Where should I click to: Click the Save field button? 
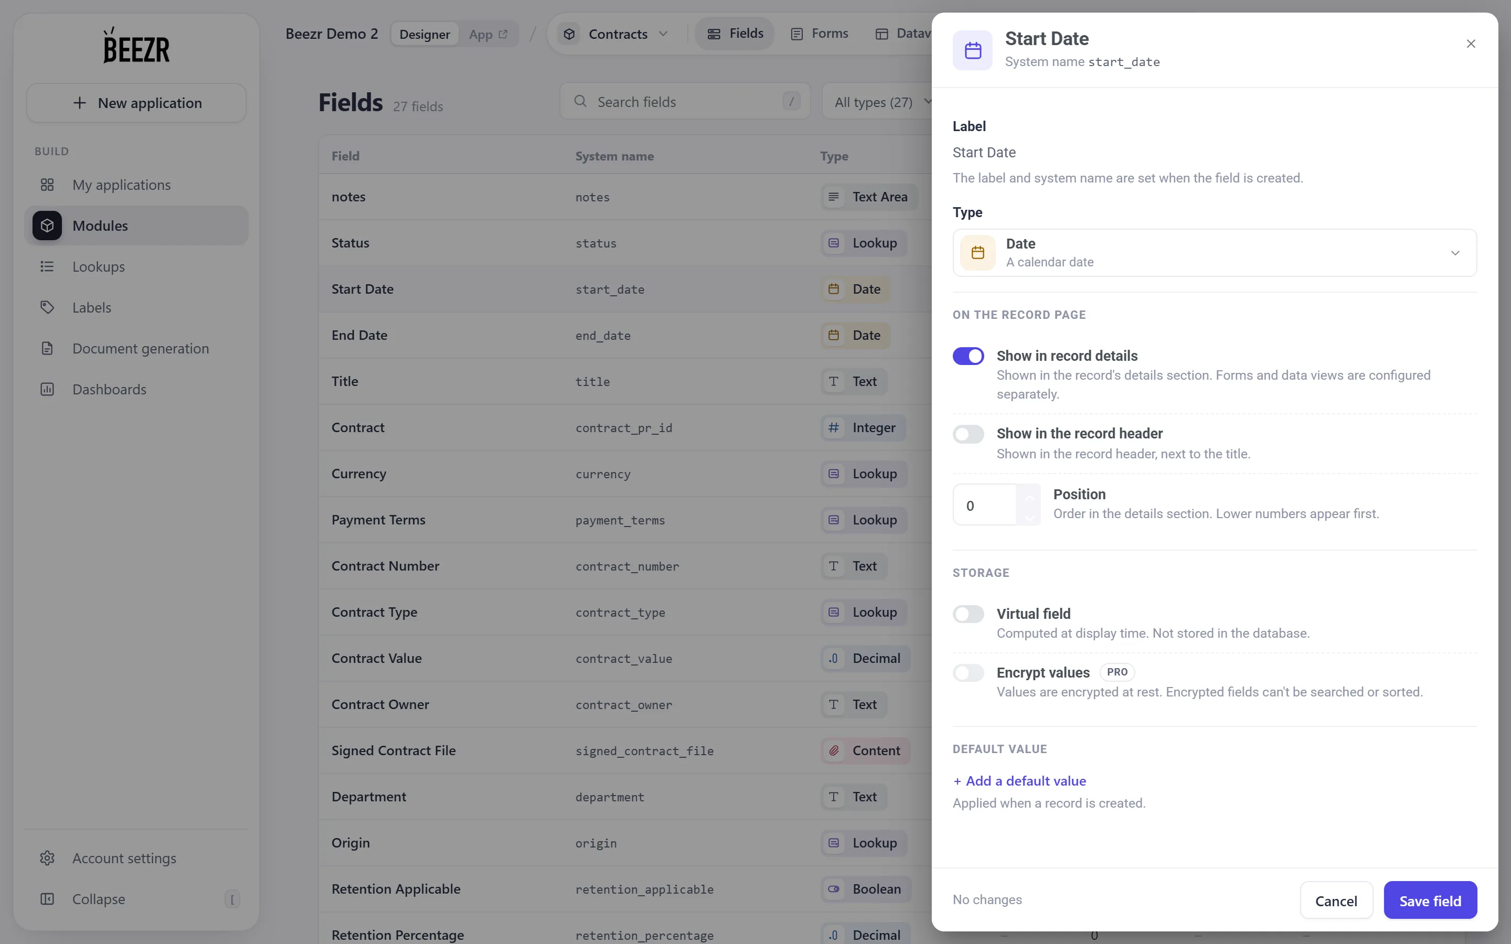1430,900
